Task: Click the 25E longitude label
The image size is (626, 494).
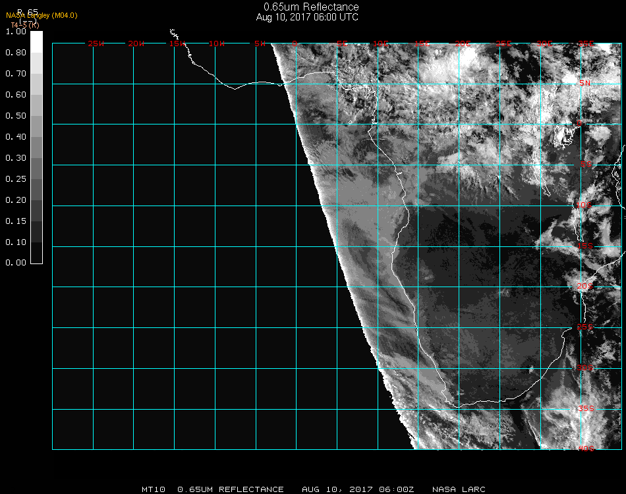Action: (503, 43)
